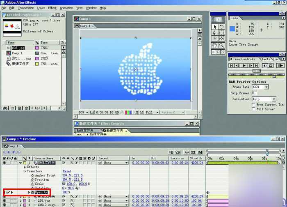Open the File menu

click(4, 8)
